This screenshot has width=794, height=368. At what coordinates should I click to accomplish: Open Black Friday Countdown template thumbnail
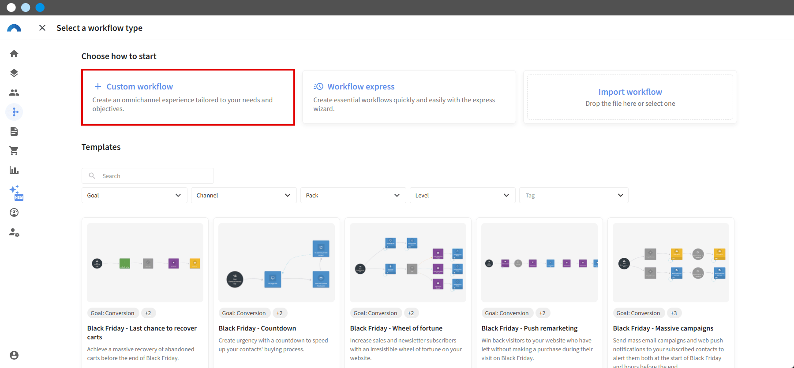coord(277,263)
